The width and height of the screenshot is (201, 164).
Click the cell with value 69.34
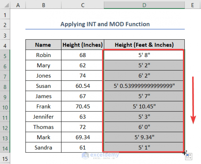pyautogui.click(x=83, y=137)
